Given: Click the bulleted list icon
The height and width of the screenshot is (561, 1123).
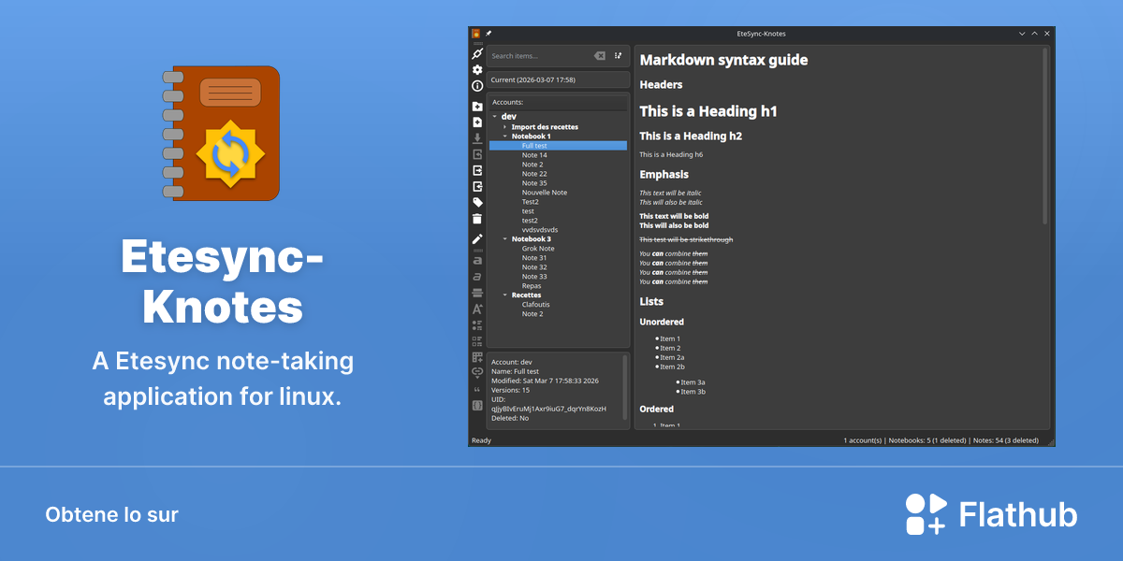Looking at the screenshot, I should [477, 325].
